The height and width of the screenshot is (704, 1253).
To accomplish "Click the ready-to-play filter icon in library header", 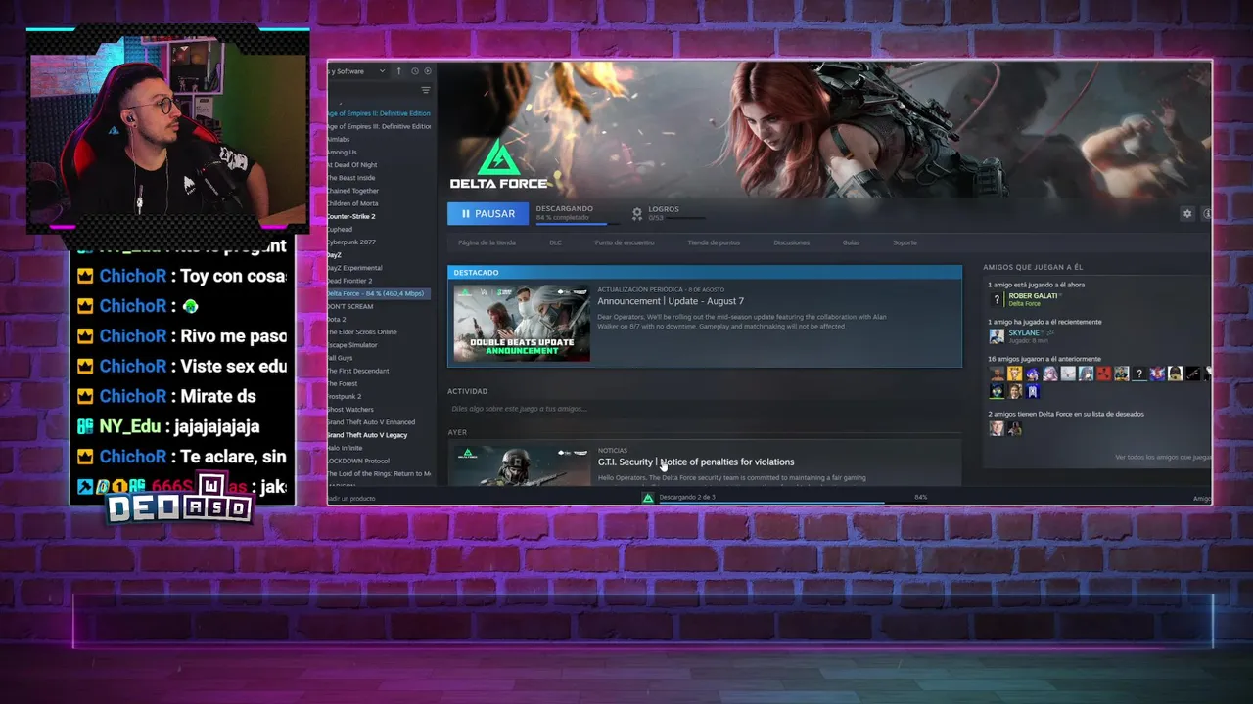I will [x=428, y=71].
